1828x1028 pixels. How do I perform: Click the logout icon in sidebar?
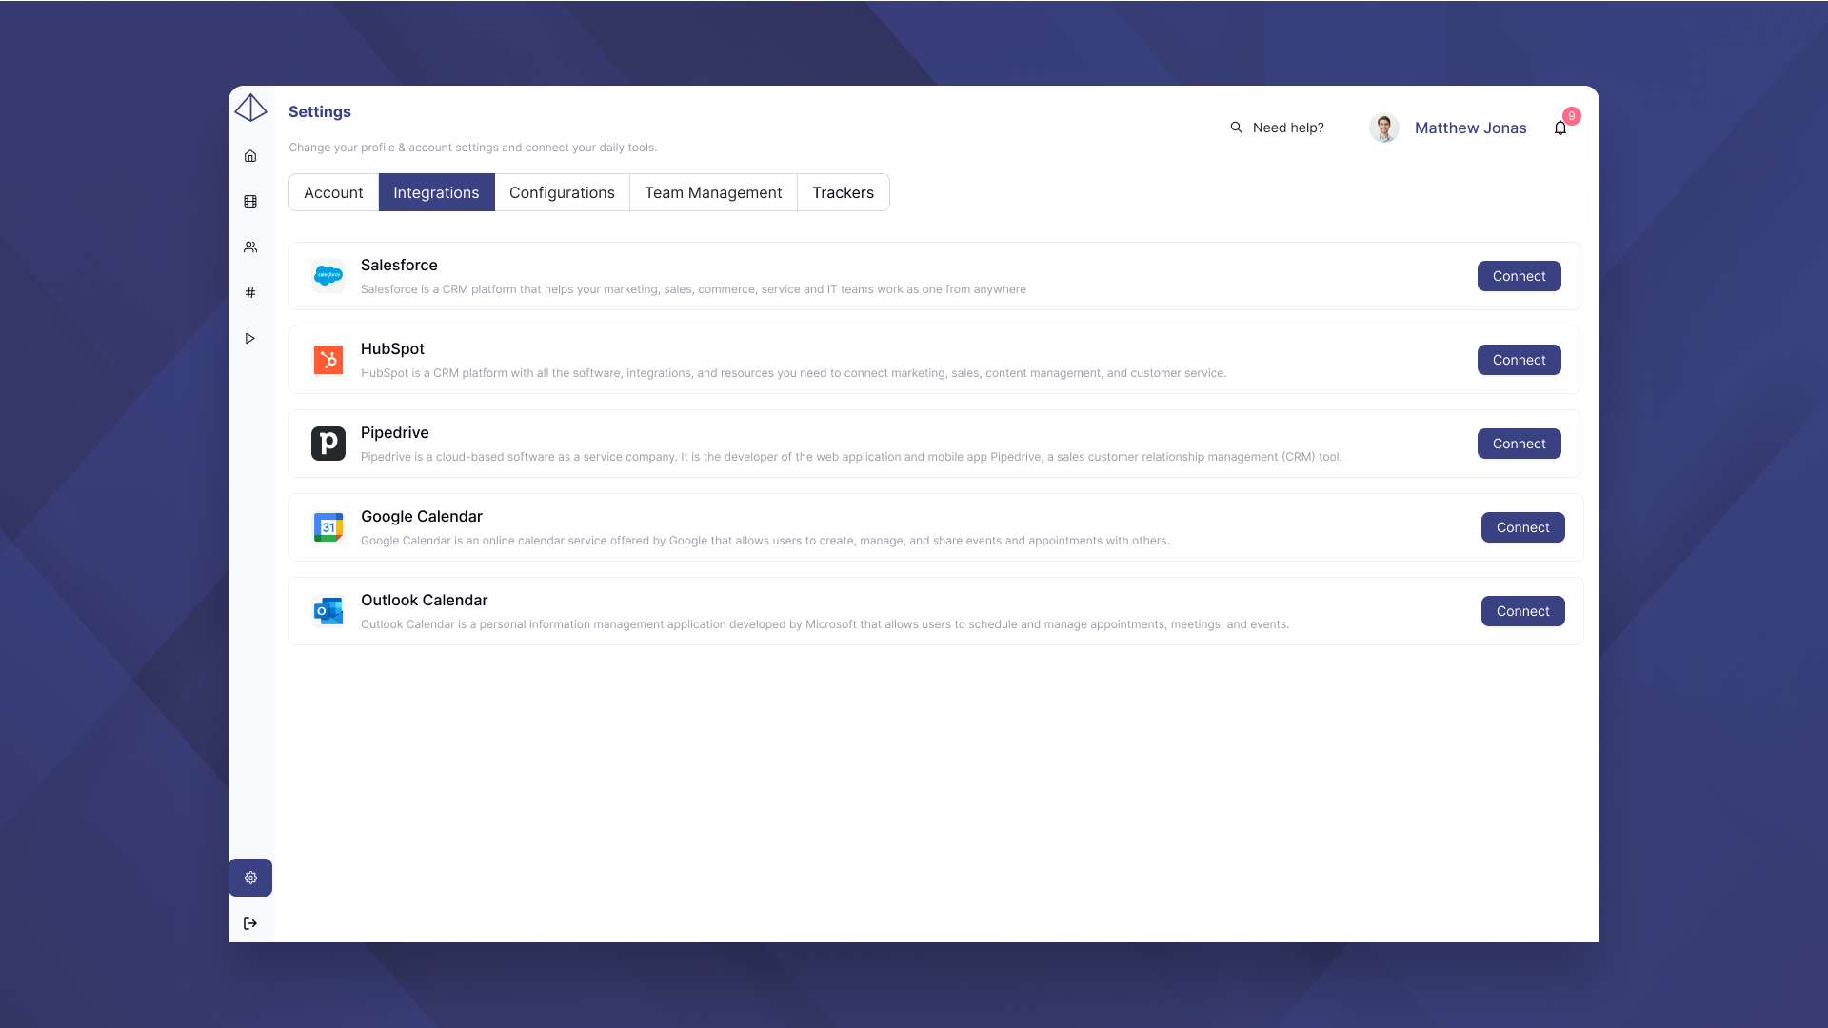tap(250, 923)
